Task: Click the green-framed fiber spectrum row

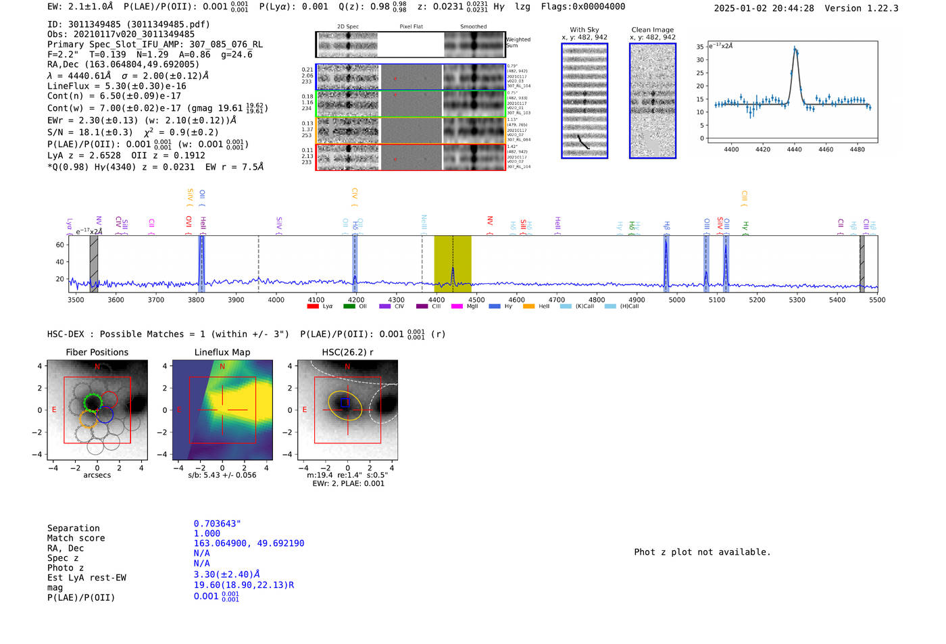Action: [411, 104]
